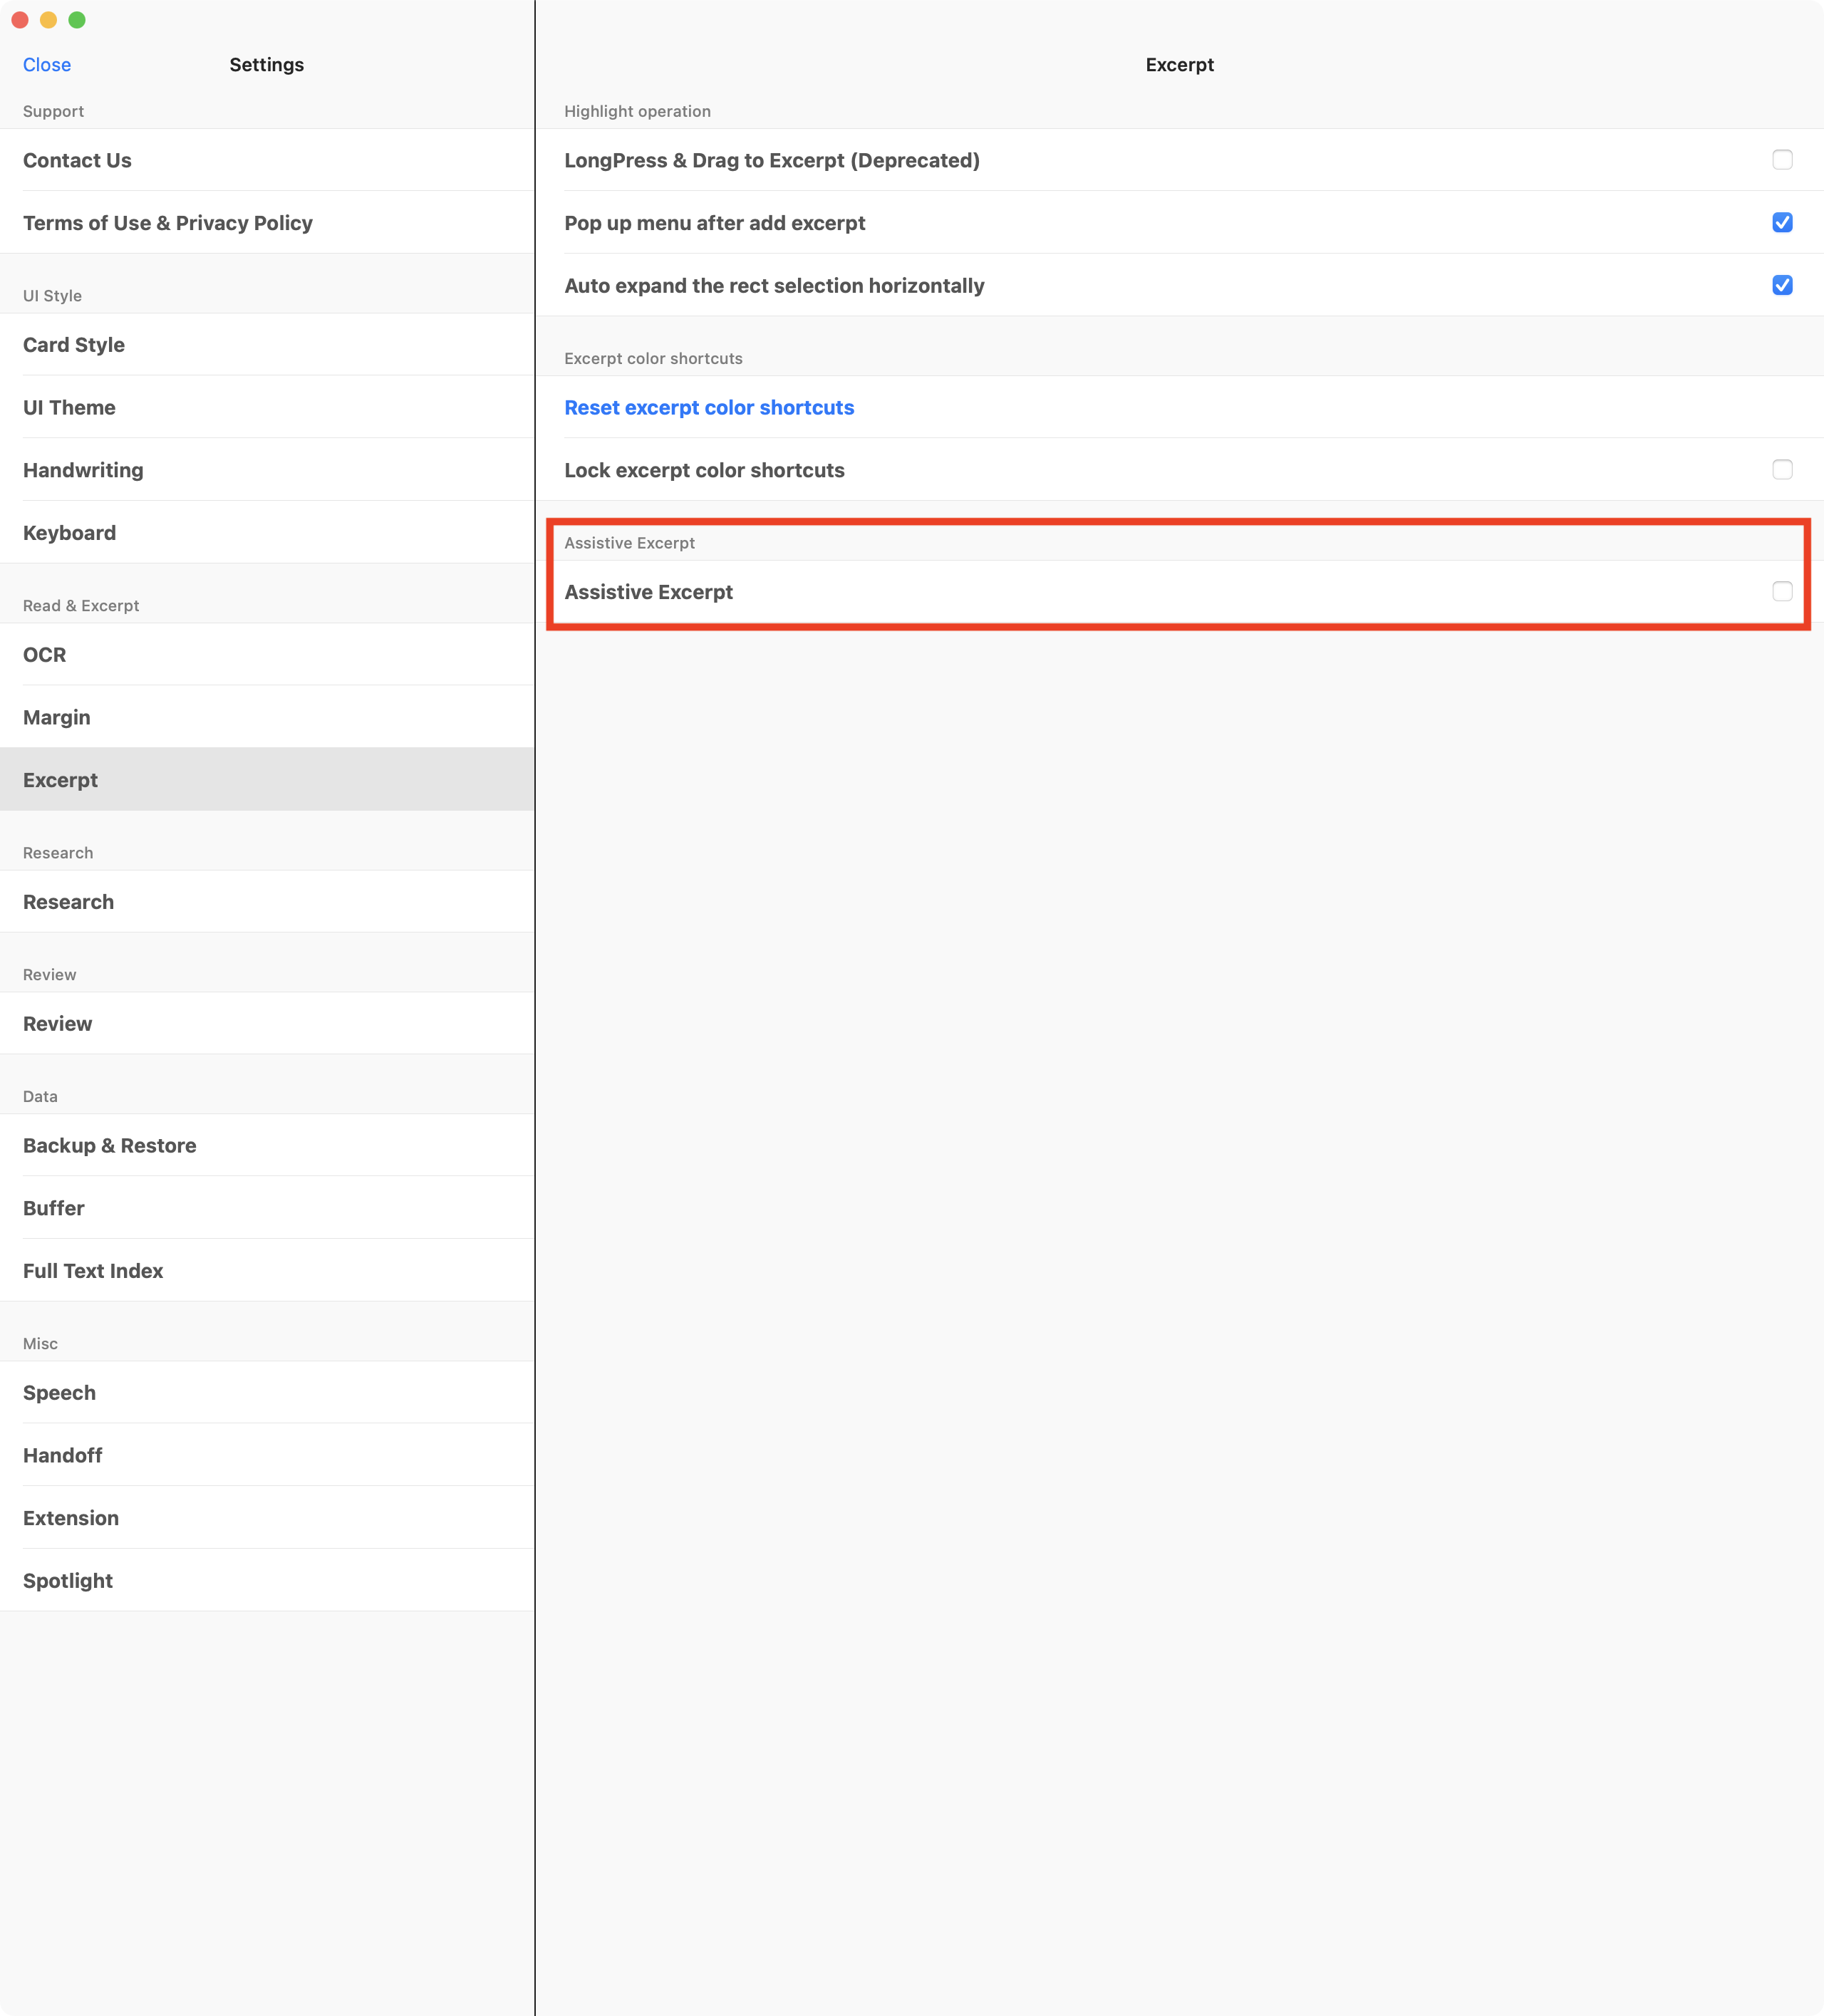Click the green fullscreen window button
The height and width of the screenshot is (2016, 1824).
(77, 20)
